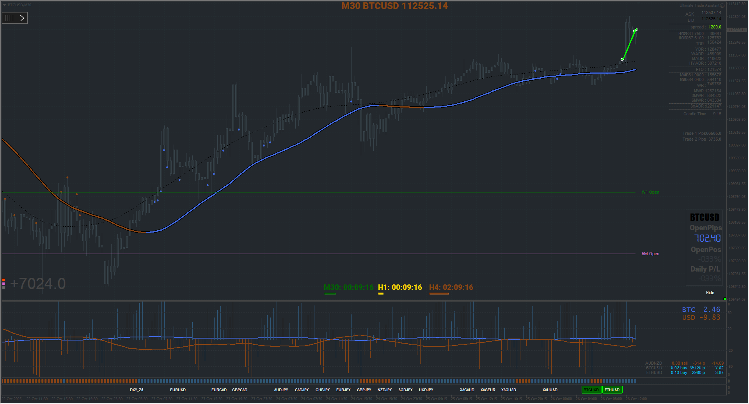The height and width of the screenshot is (404, 749).
Task: Switch chart to GBPCAD symbol
Action: 240,390
